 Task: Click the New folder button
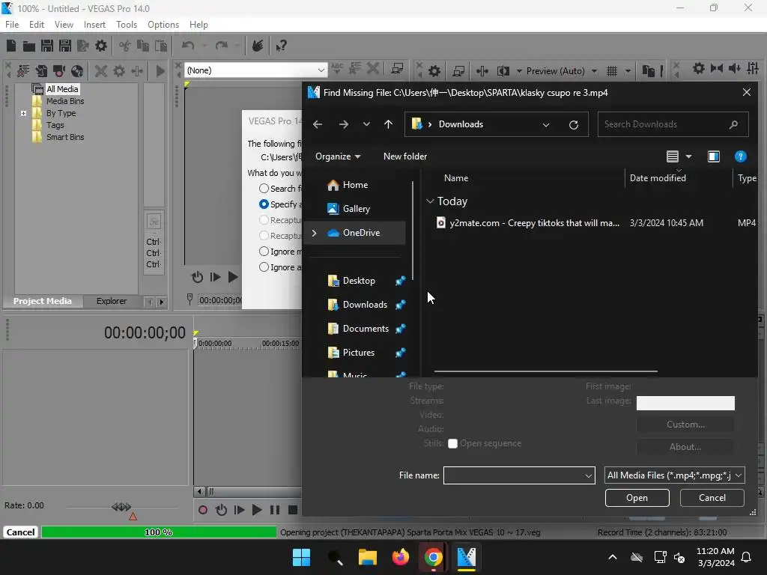(405, 156)
